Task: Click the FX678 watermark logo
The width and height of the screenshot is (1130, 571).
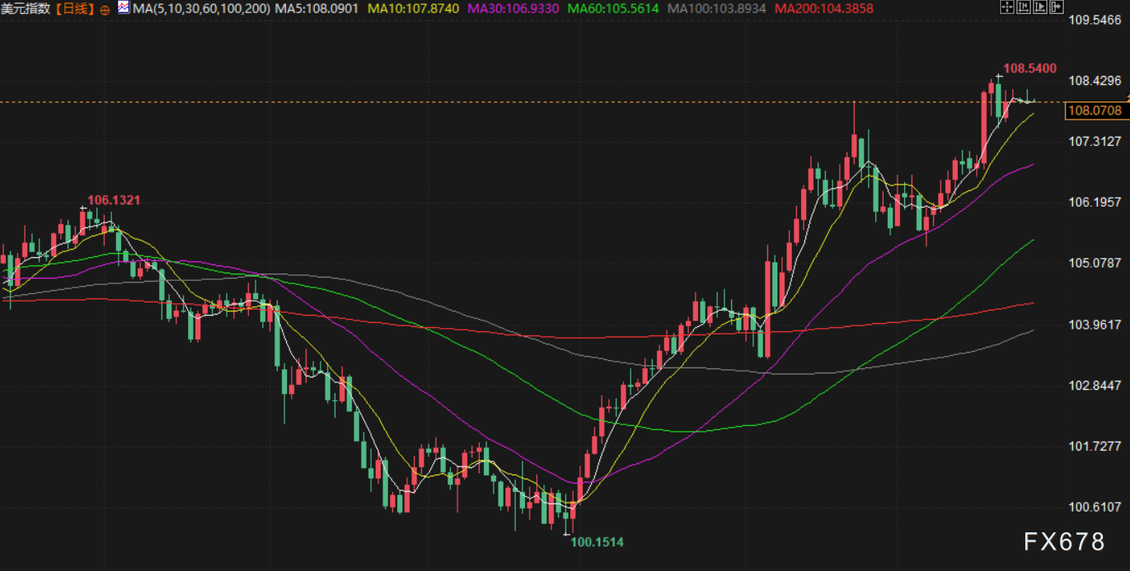Action: point(1063,541)
